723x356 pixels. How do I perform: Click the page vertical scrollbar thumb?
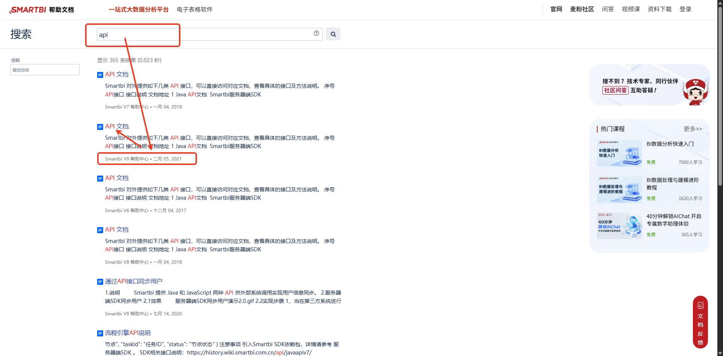[720, 96]
